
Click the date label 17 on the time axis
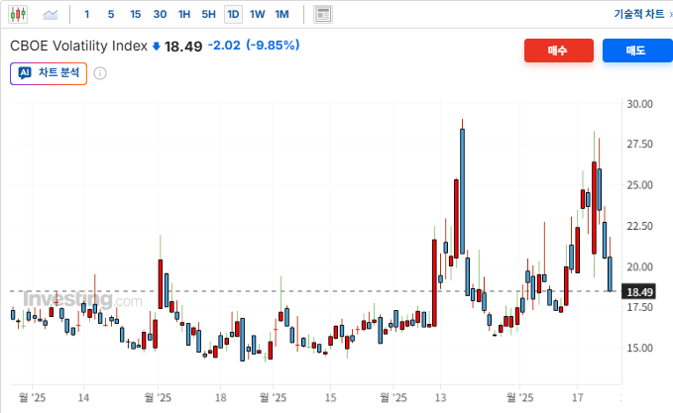click(577, 397)
